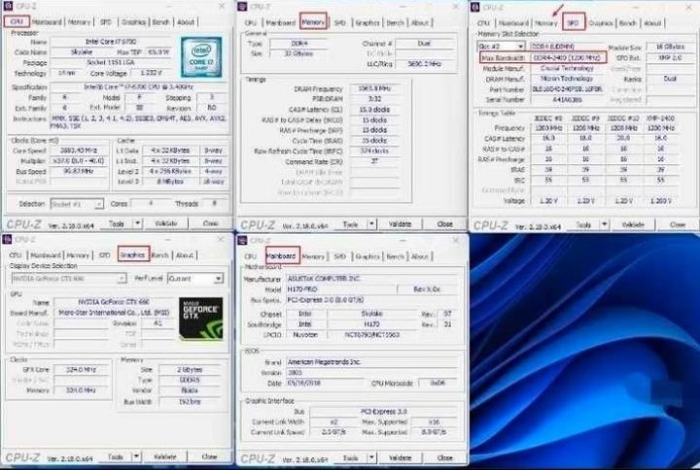Click the H170-PRO motherboard model value
The image size is (700, 470).
(341, 289)
